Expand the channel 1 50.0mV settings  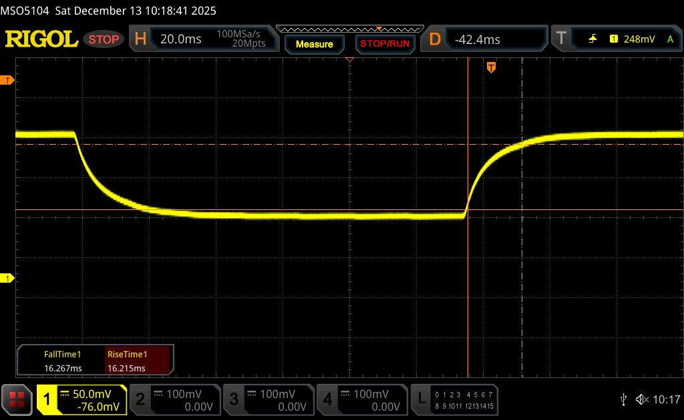click(x=81, y=399)
